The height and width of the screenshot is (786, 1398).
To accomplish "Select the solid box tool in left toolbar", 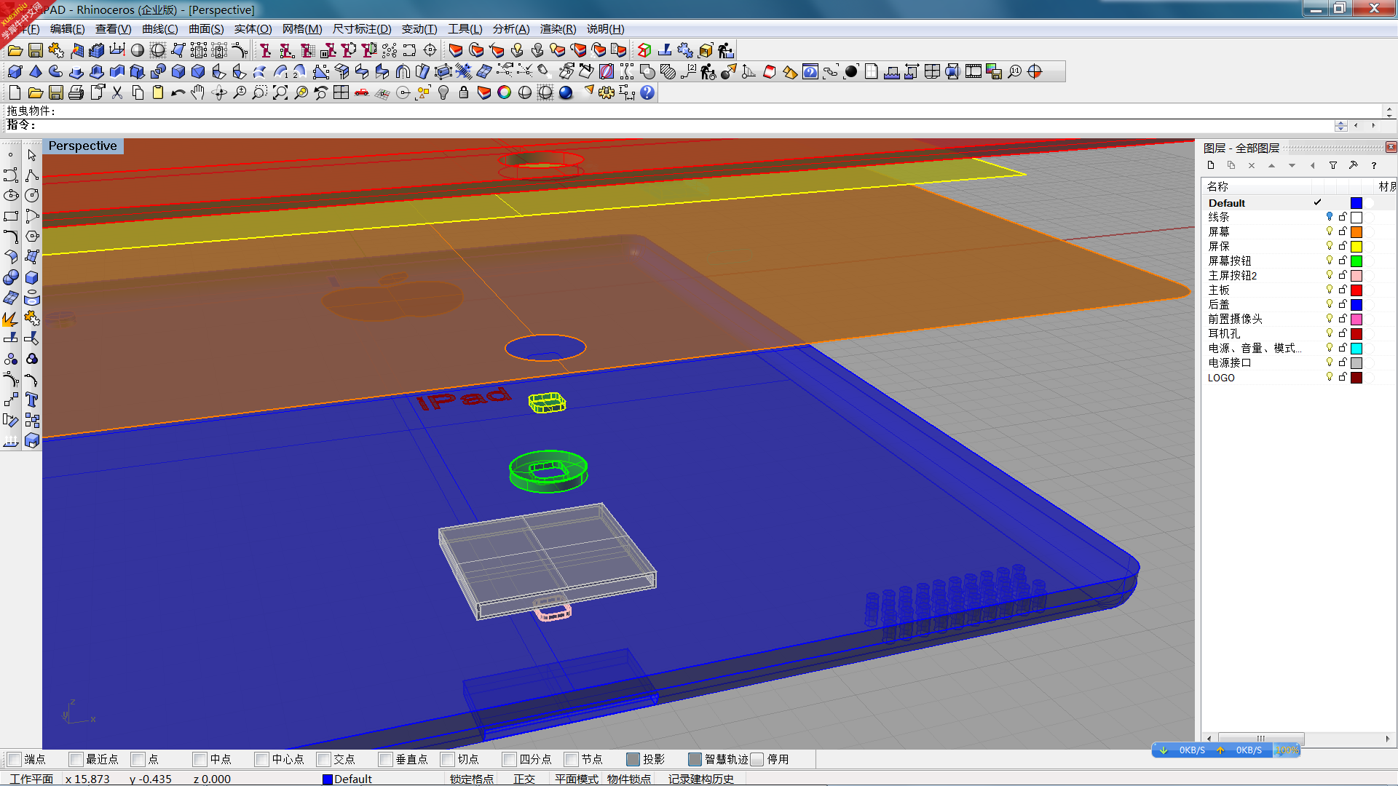I will click(32, 277).
